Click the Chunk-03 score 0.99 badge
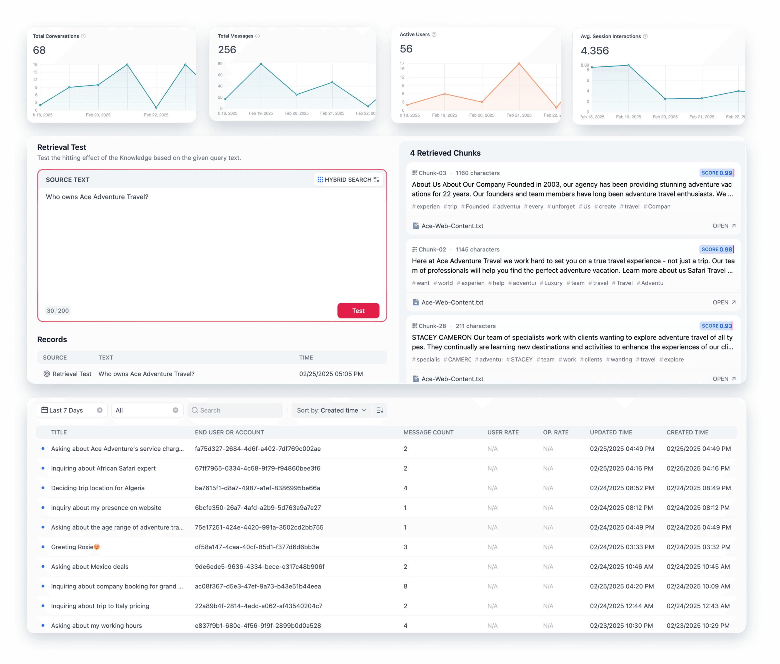Screen dimensions: 780x664 pyautogui.click(x=717, y=173)
